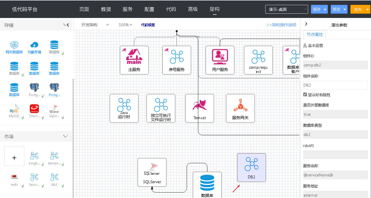Viewport: 371px width, 198px height.
Task: Switch to the 节点属性 tab
Action: (315, 34)
